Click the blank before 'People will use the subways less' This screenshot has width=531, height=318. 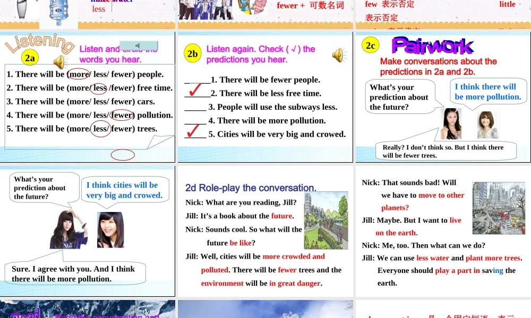pyautogui.click(x=195, y=109)
